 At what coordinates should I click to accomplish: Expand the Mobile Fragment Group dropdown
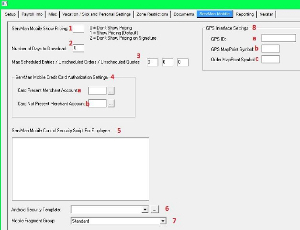pyautogui.click(x=163, y=221)
